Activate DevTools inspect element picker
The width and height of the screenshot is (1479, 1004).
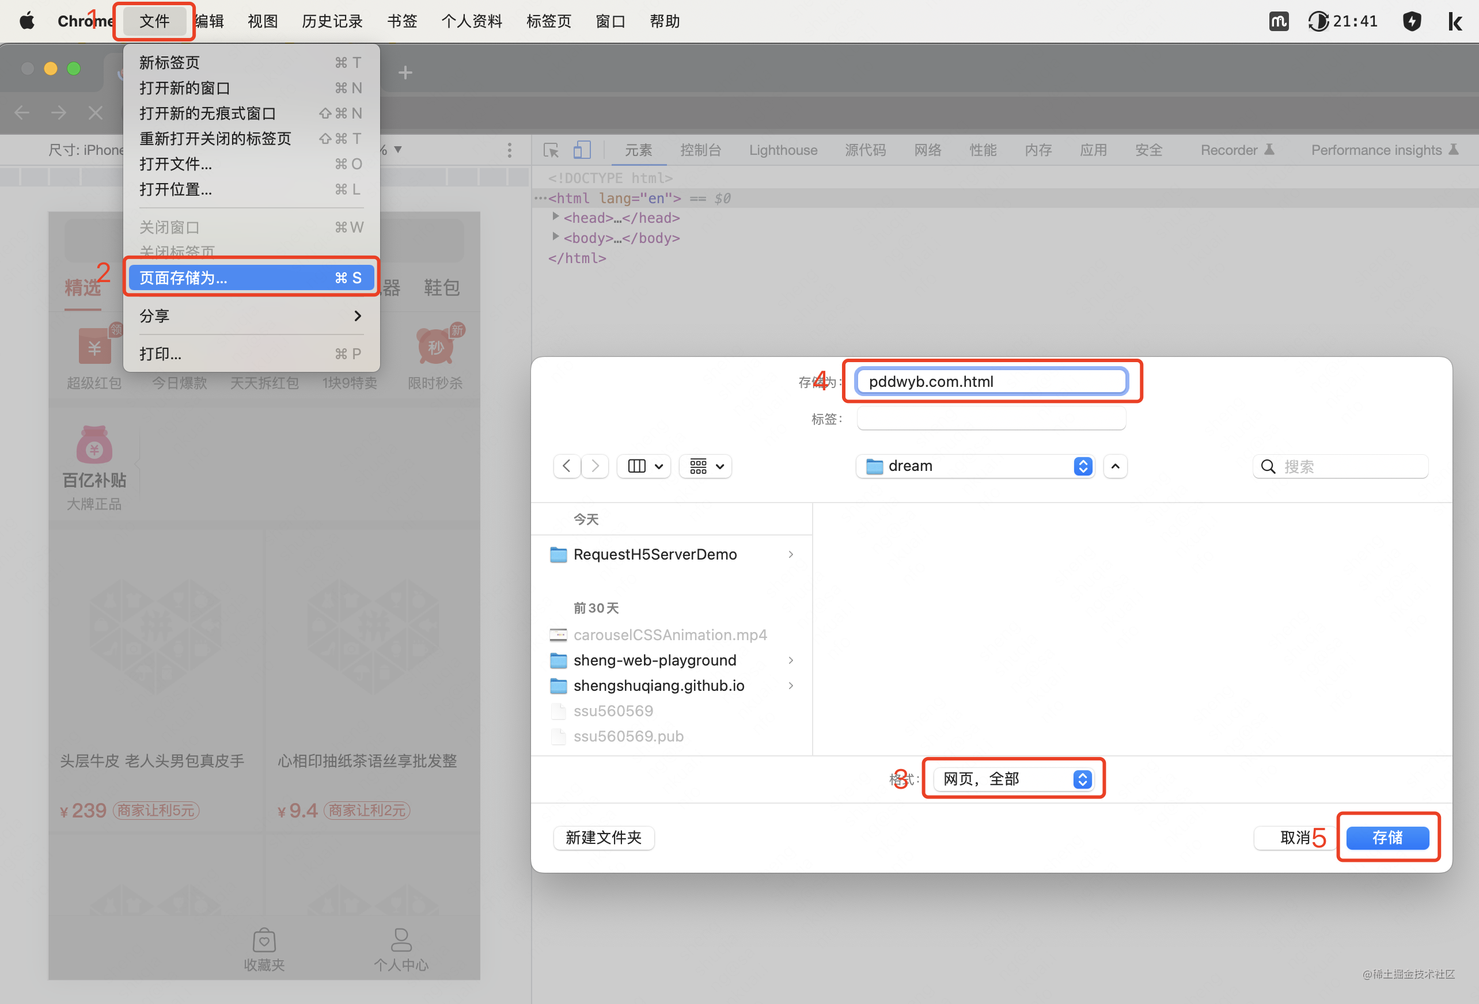point(551,150)
